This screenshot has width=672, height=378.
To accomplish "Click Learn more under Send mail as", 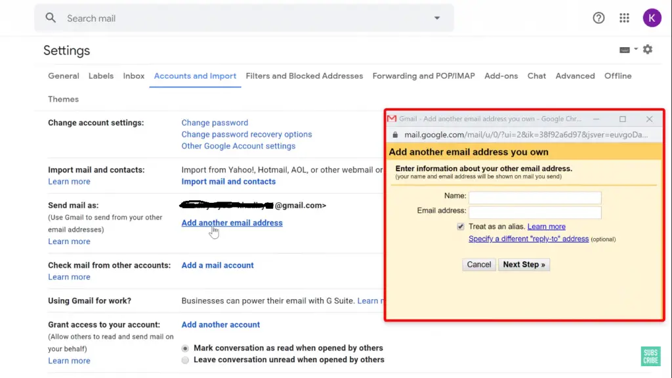I will pos(69,241).
